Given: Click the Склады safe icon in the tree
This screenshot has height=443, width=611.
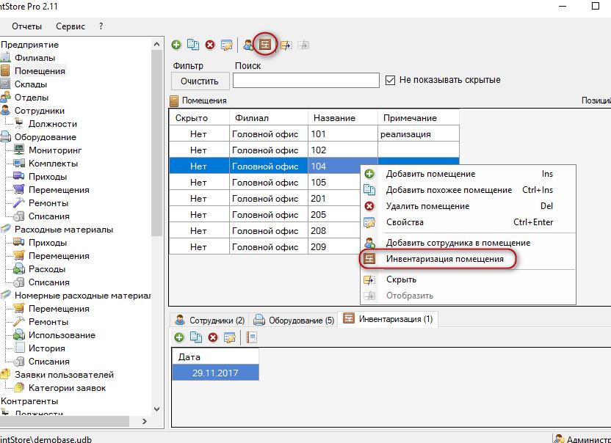Looking at the screenshot, I should point(5,84).
